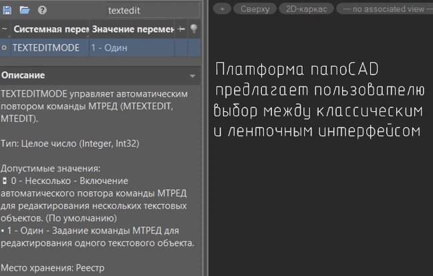Open the Сверху view menu
Viewport: 433px width, 276px height.
pyautogui.click(x=255, y=9)
